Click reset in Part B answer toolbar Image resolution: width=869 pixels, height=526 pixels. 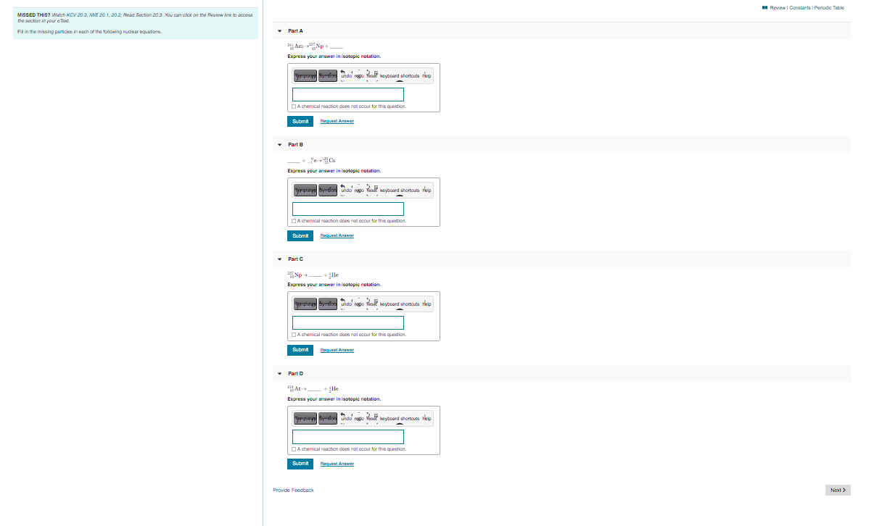click(x=372, y=191)
